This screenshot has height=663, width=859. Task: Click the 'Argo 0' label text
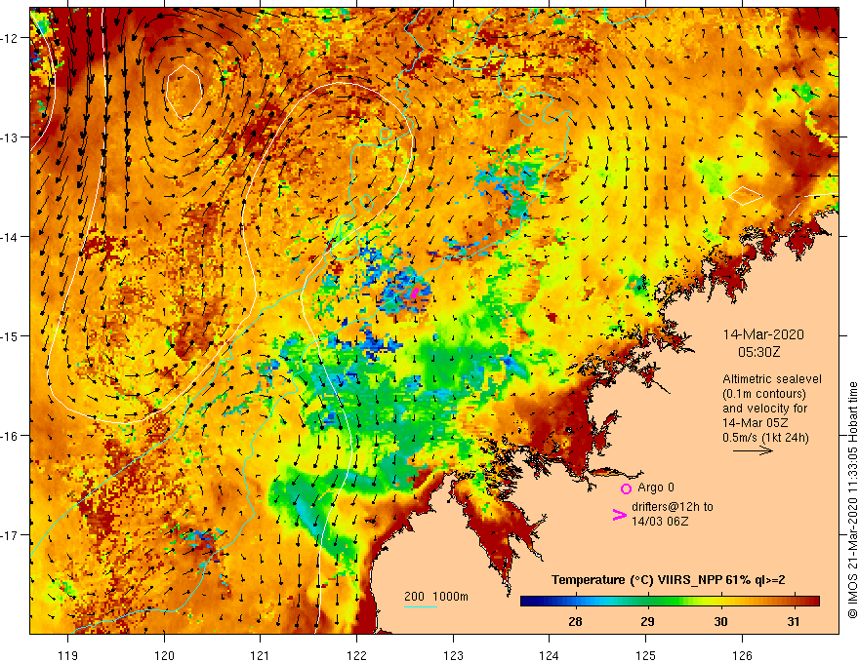pos(656,487)
